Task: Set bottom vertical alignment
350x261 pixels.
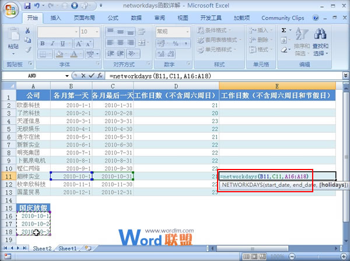Action: pyautogui.click(x=131, y=31)
